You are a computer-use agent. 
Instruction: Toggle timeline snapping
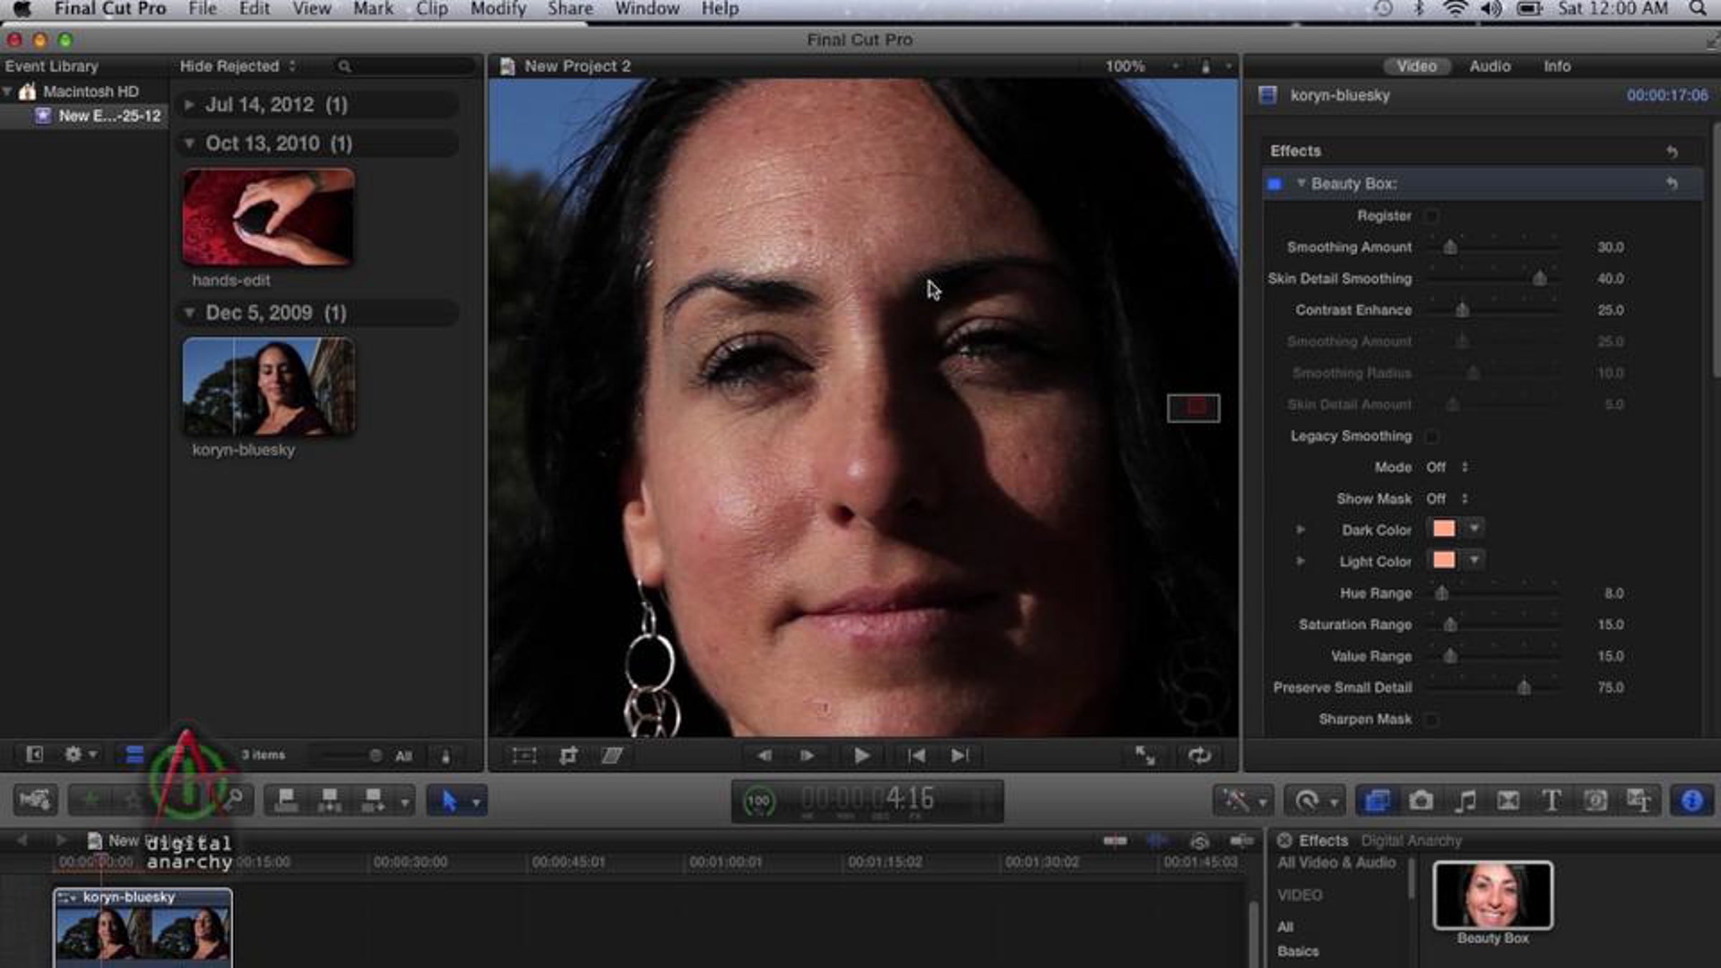pyautogui.click(x=1241, y=840)
